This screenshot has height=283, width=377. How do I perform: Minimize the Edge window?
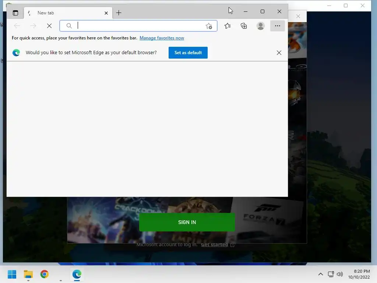click(x=246, y=11)
